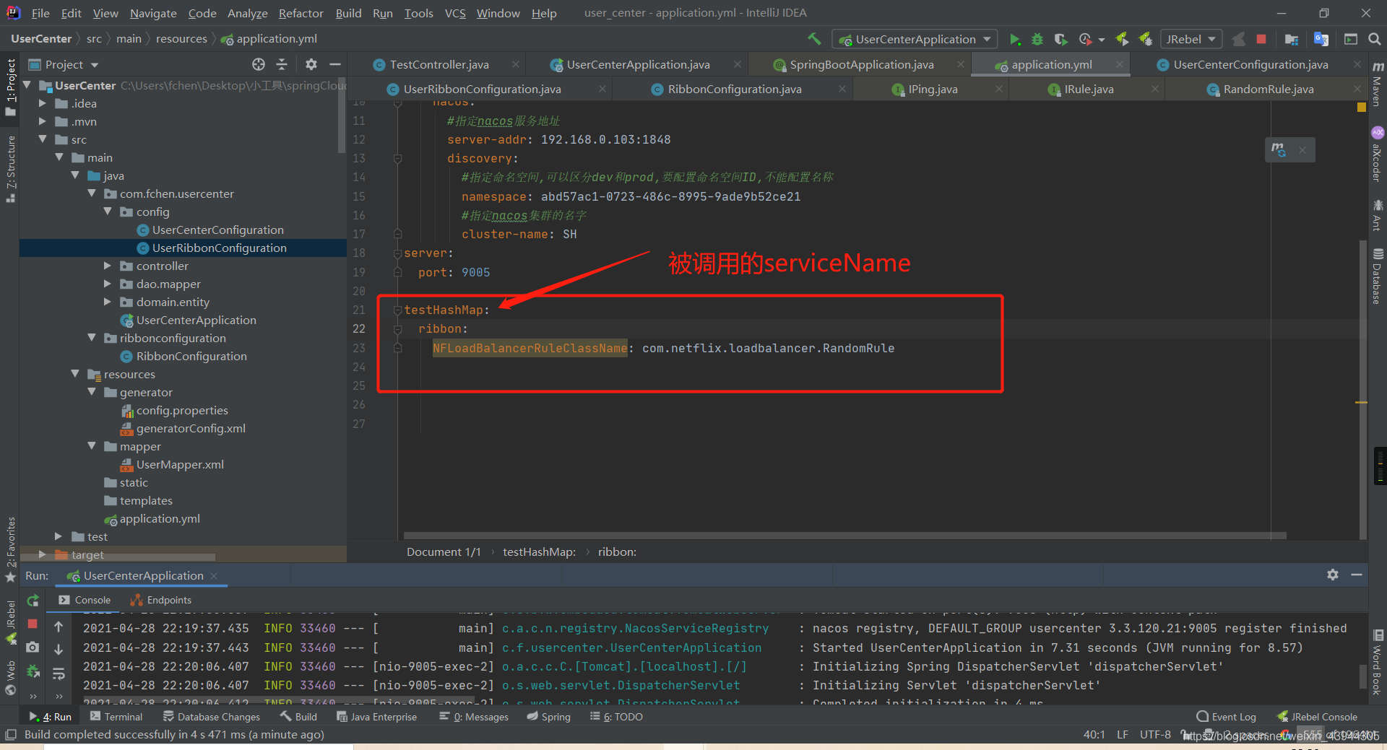The height and width of the screenshot is (750, 1387).
Task: Expand the dao.mapper package
Action: pos(108,284)
